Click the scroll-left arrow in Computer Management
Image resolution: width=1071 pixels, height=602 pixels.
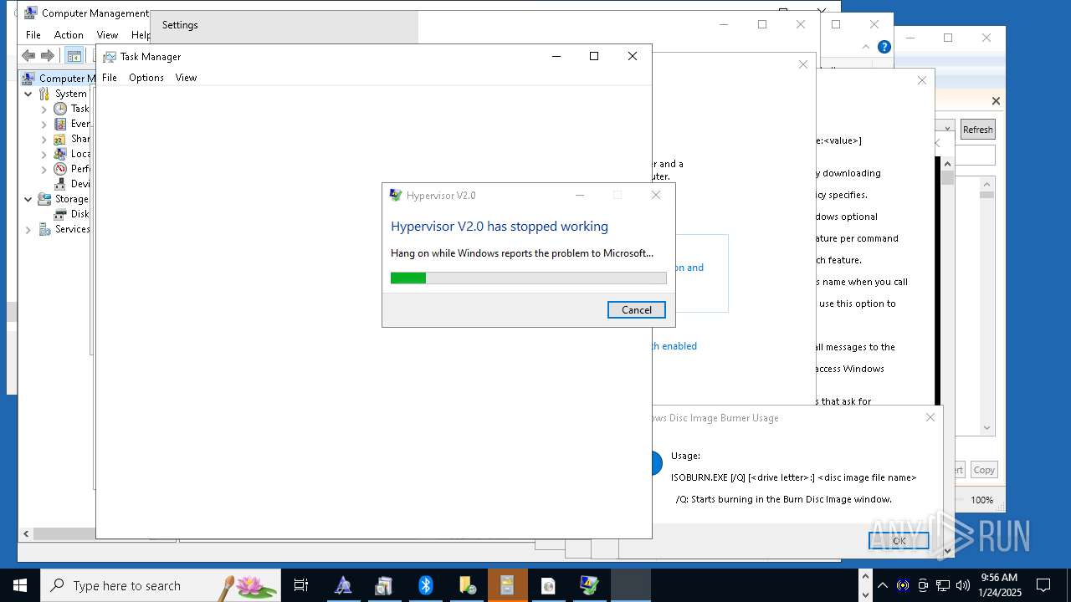click(x=25, y=533)
